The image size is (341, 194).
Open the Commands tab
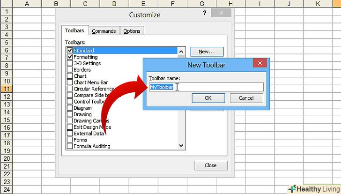click(104, 31)
